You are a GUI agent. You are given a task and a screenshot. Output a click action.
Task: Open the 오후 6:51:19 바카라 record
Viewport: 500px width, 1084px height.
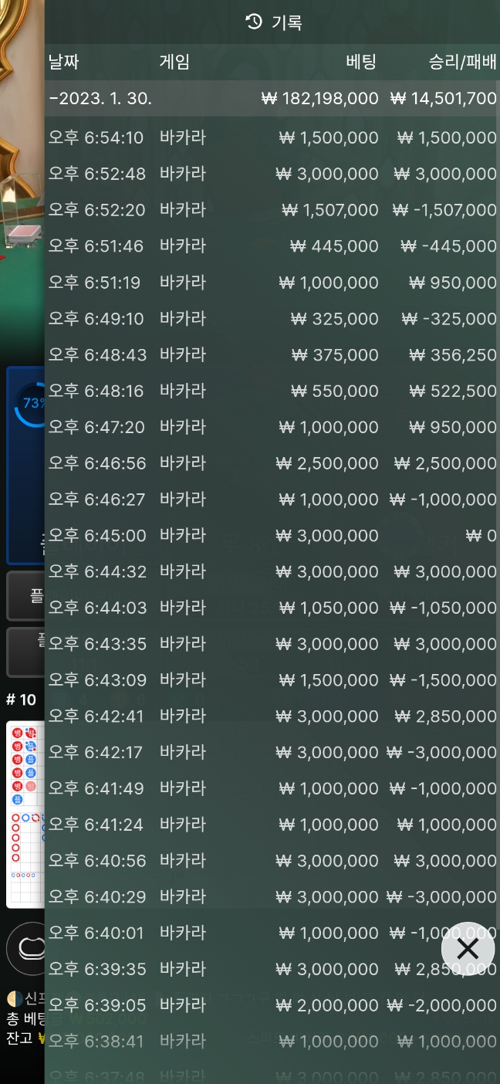[272, 283]
